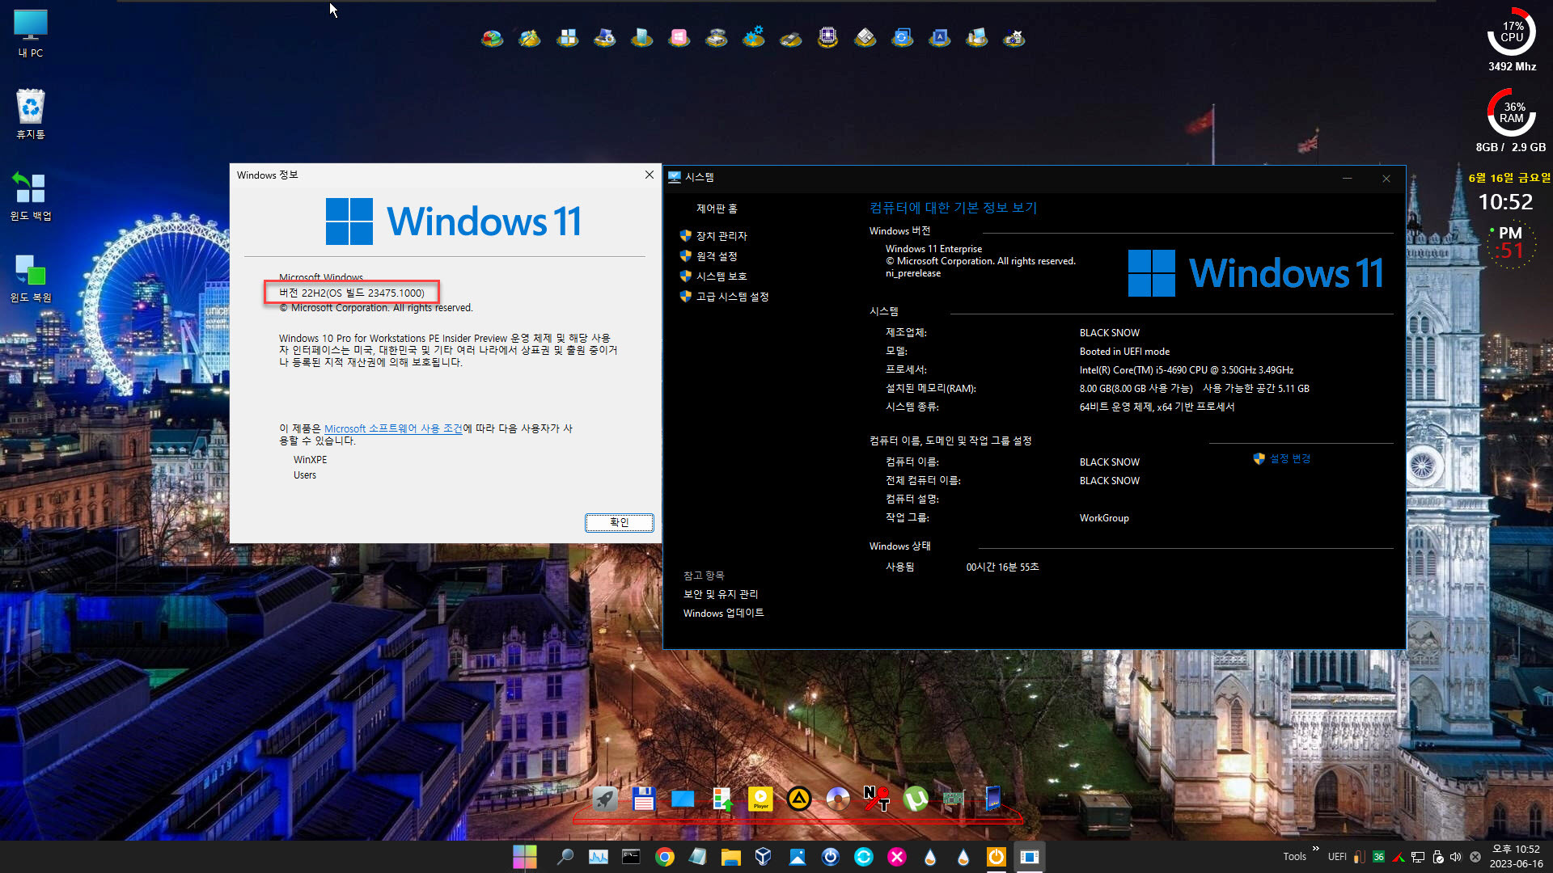
Task: Click the blue letter A dock icon
Action: point(939,37)
